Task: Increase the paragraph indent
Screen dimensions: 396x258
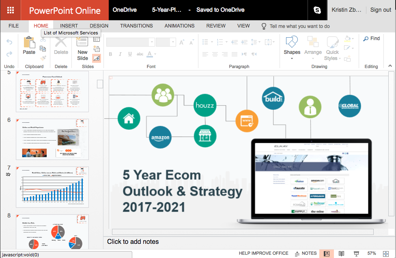Action: click(244, 42)
